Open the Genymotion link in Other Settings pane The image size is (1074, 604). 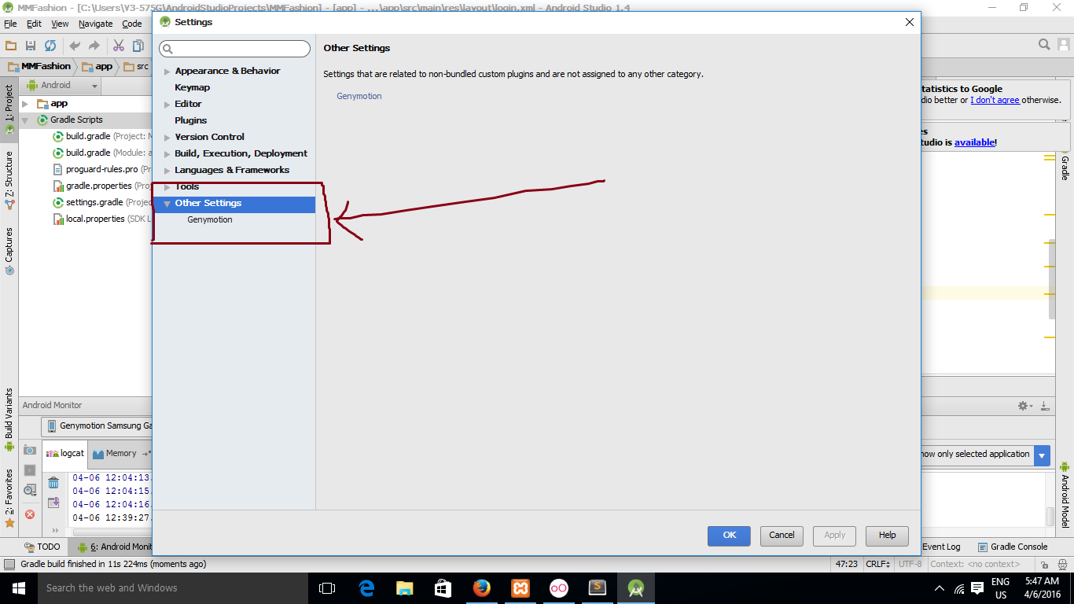click(359, 96)
